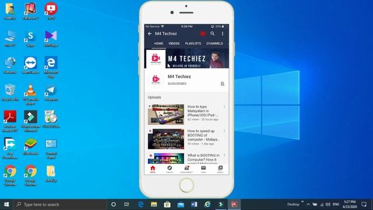Open the Network desktop icon
The image size is (373, 210).
tap(10, 65)
